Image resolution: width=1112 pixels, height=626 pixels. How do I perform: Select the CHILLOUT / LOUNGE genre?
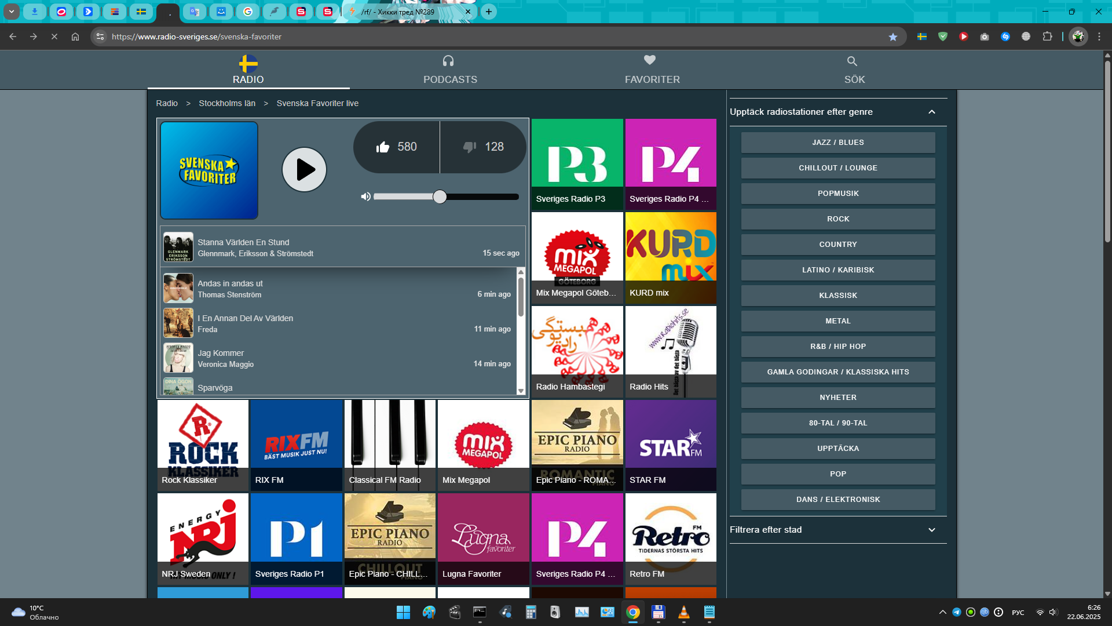pyautogui.click(x=838, y=168)
